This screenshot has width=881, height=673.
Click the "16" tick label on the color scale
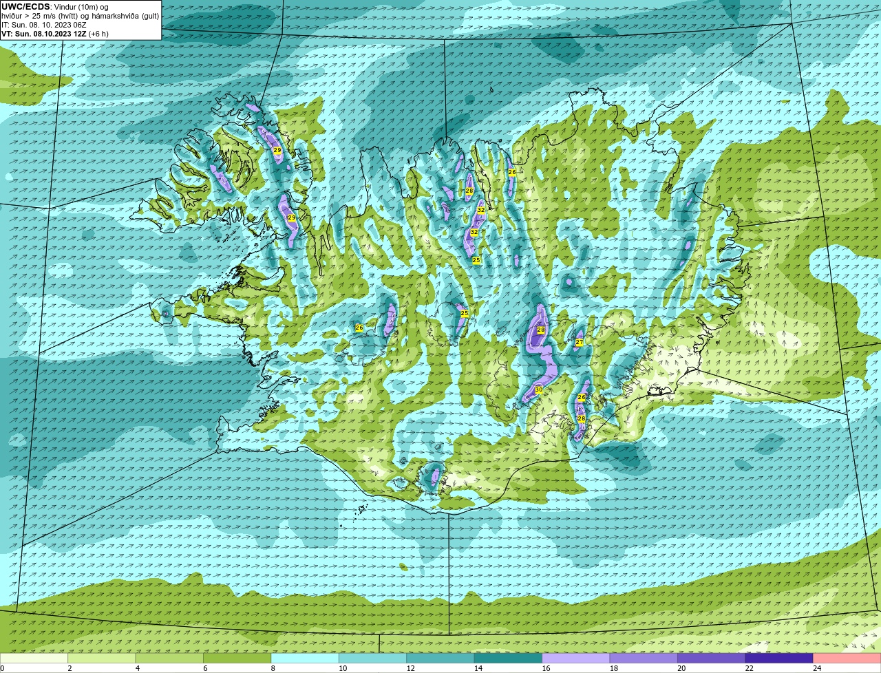[x=546, y=668]
